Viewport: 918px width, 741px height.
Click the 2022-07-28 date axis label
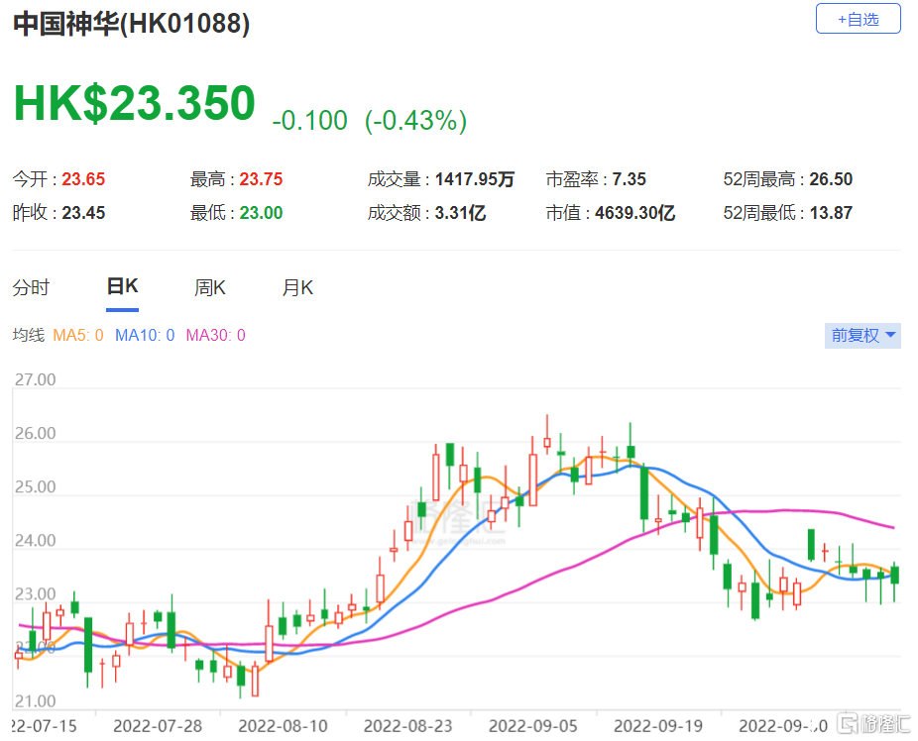(158, 726)
